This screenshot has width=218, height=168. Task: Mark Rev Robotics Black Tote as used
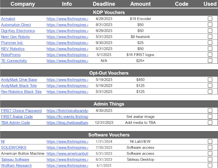pos(210,91)
